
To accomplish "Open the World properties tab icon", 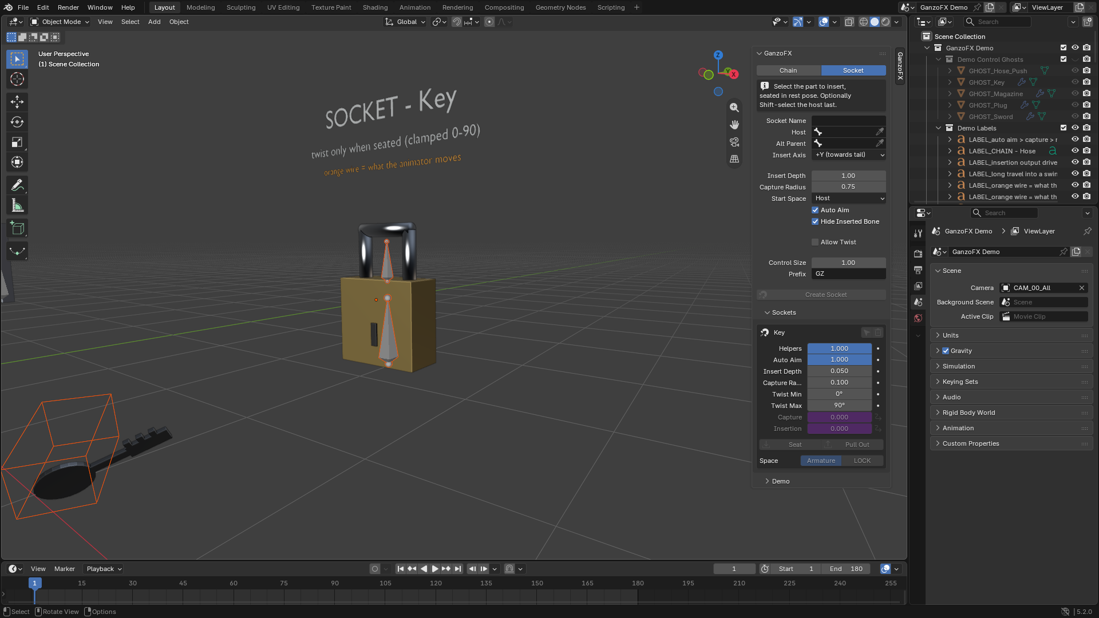I will click(918, 318).
